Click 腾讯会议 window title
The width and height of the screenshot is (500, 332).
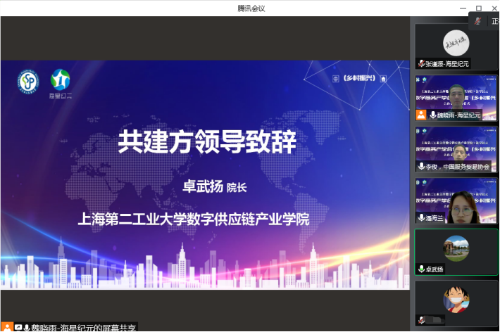251,8
